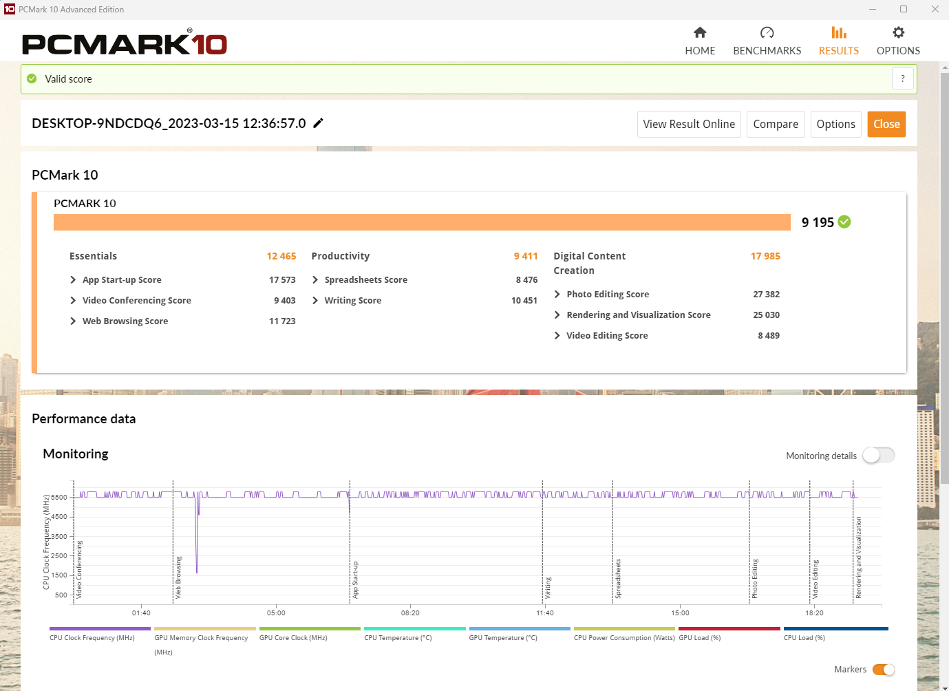The width and height of the screenshot is (949, 691).
Task: Click the Home house icon
Action: 700,32
